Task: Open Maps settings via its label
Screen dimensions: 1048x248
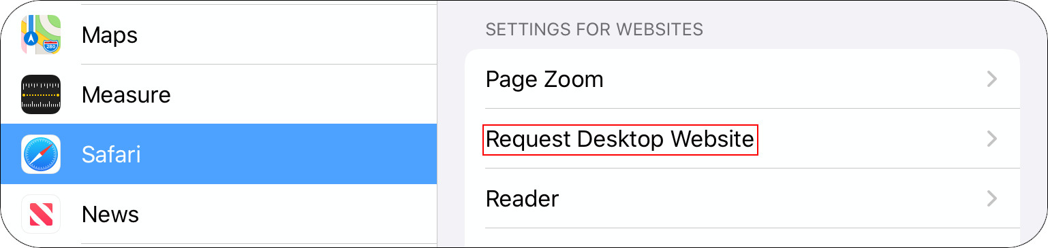Action: (110, 35)
